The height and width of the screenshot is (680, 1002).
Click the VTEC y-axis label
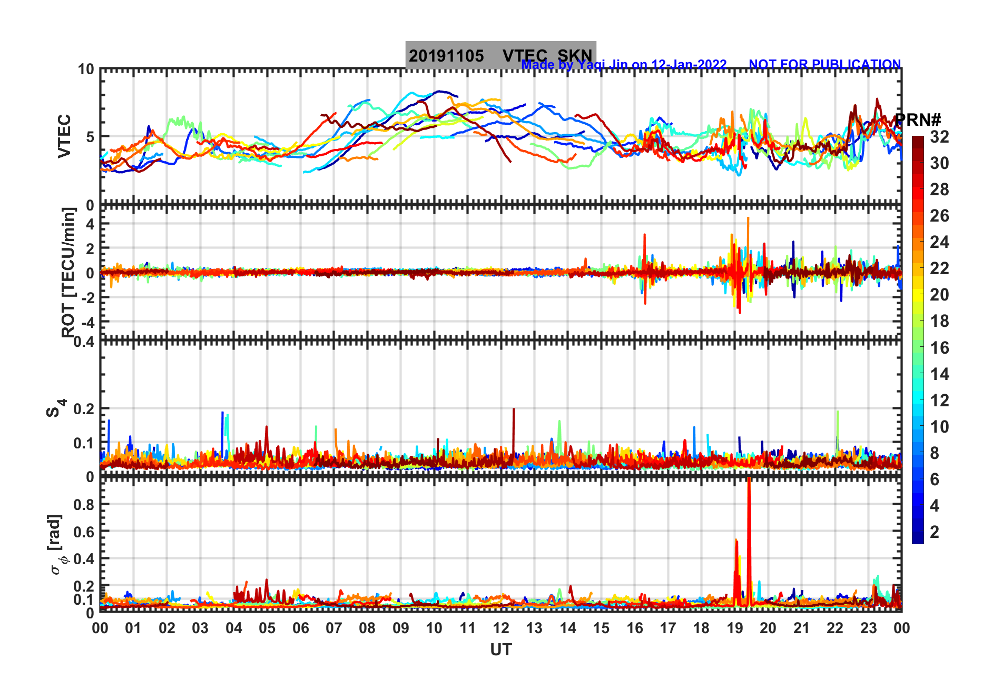64,136
